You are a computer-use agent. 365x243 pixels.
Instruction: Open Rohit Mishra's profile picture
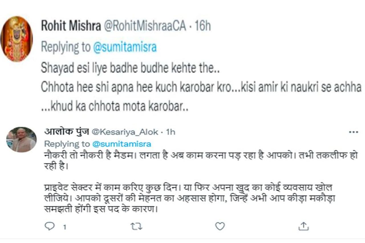[17, 39]
